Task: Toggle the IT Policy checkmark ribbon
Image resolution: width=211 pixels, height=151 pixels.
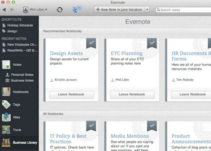Action: tap(91, 126)
